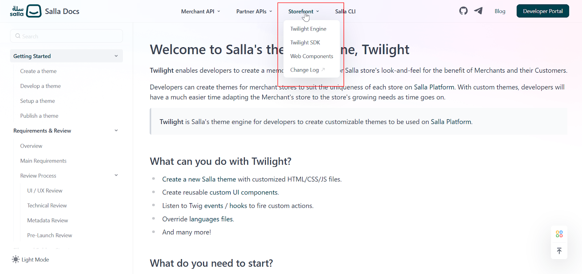Open the Main Requirements sidebar item

coord(43,161)
